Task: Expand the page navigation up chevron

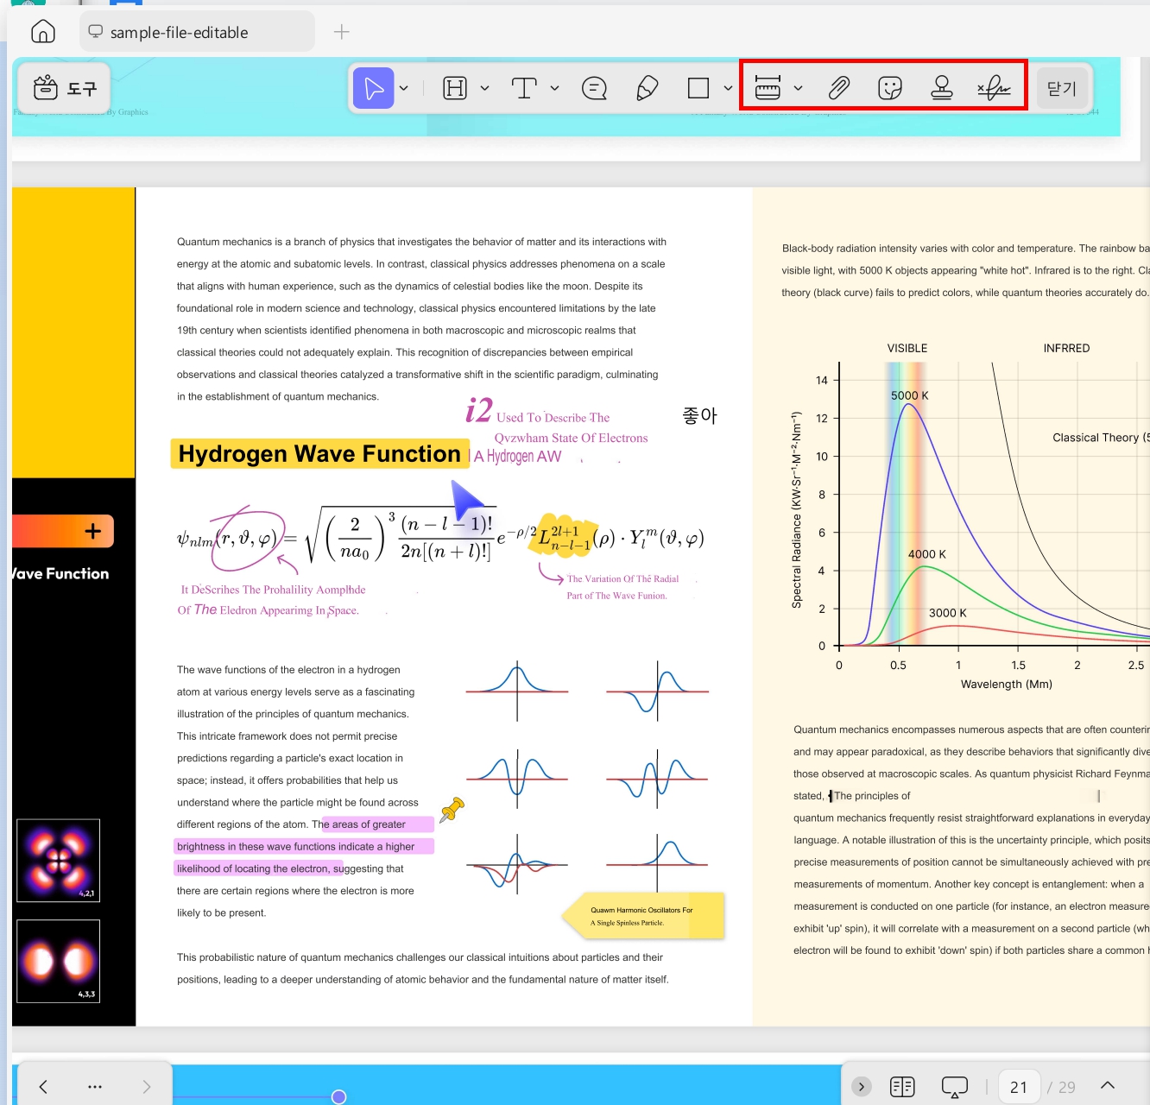Action: click(x=1108, y=1086)
